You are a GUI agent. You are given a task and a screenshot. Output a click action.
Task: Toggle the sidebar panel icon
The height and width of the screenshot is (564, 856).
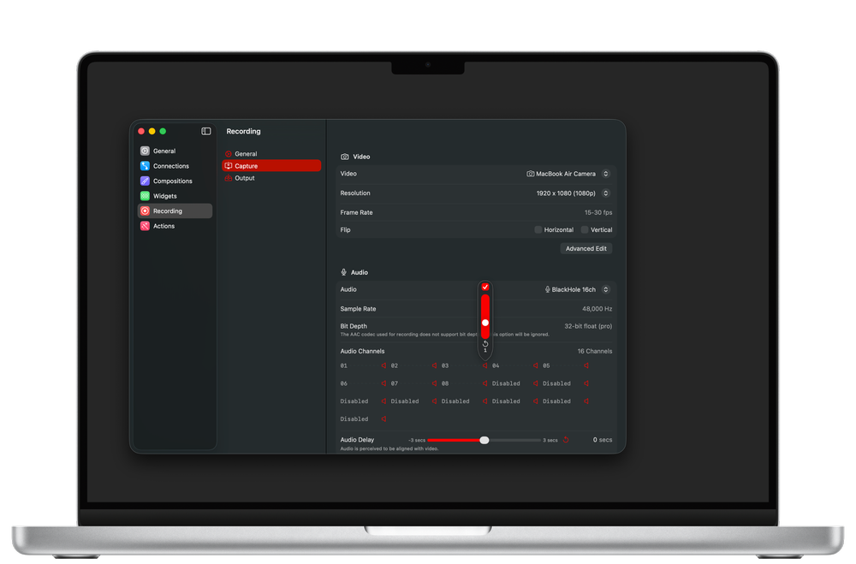click(x=205, y=131)
